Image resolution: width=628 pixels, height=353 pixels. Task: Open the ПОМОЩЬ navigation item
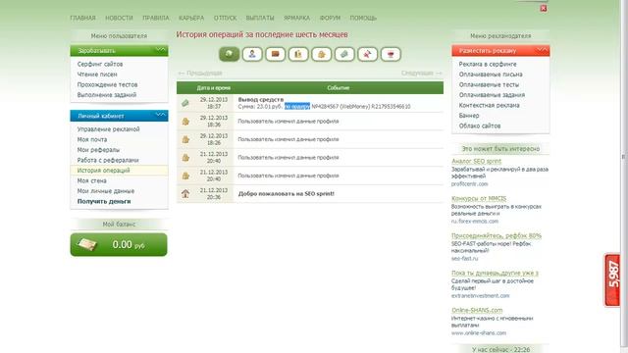pyautogui.click(x=363, y=18)
